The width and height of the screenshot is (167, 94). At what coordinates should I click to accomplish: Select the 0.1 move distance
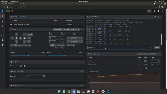[12, 45]
